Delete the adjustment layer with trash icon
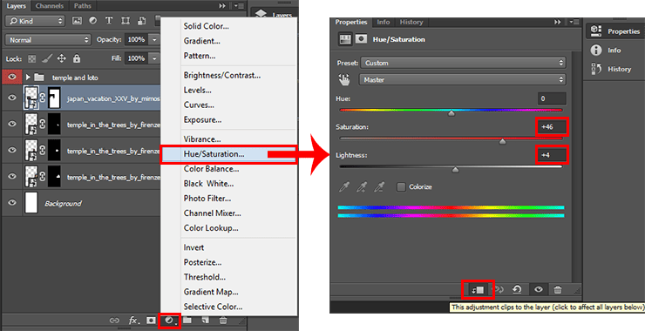This screenshot has height=331, width=645. 557,289
